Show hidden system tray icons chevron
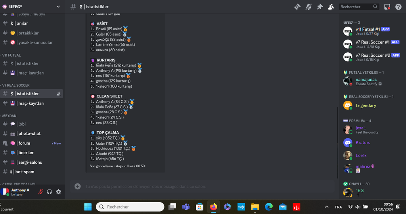 [327, 207]
